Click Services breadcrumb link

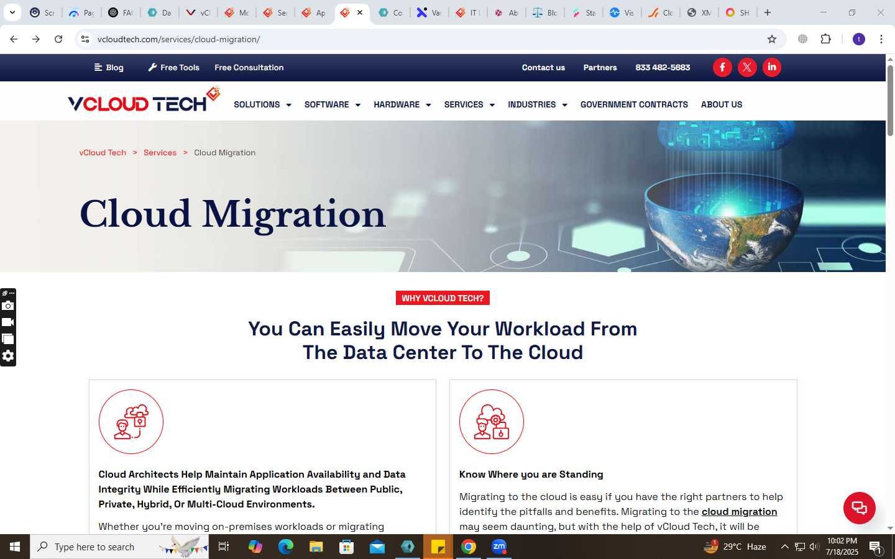[x=160, y=153]
